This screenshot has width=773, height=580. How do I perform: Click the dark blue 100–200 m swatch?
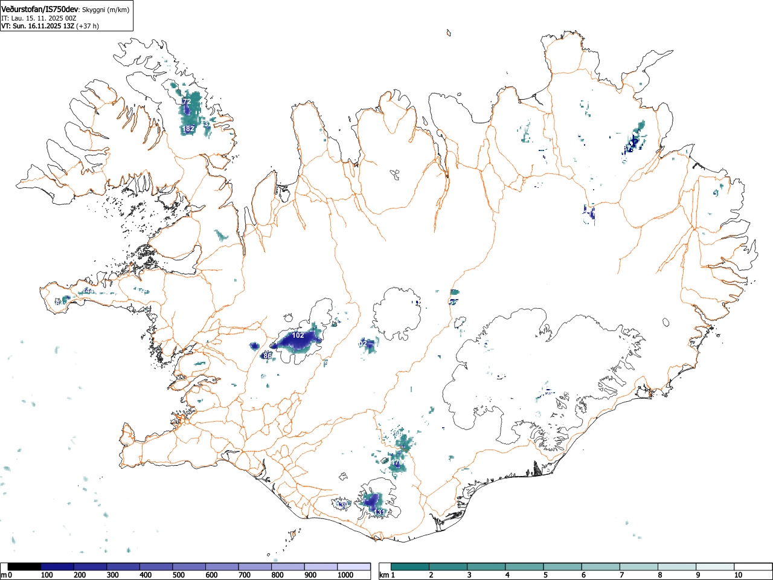tap(57, 567)
